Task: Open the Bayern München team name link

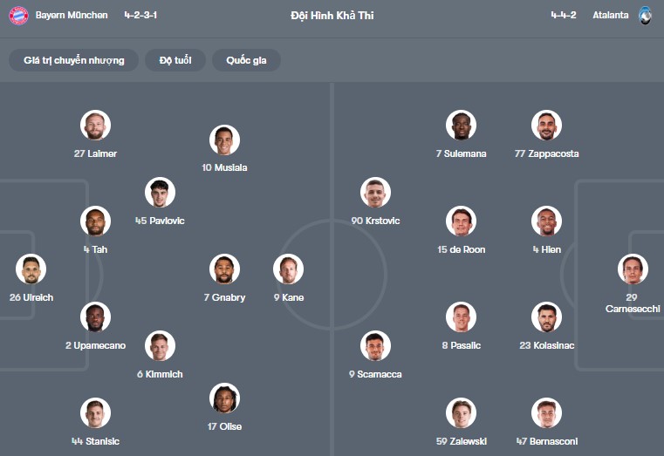Action: [x=72, y=15]
